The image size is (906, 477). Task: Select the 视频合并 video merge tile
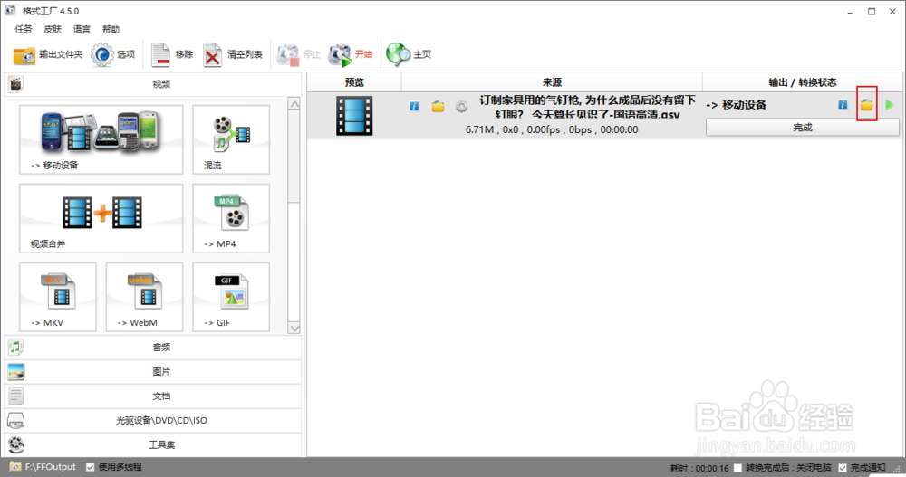coord(101,218)
